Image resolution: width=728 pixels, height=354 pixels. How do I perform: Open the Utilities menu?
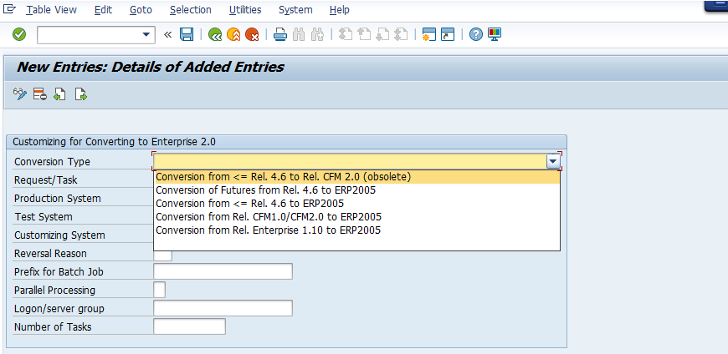point(245,10)
